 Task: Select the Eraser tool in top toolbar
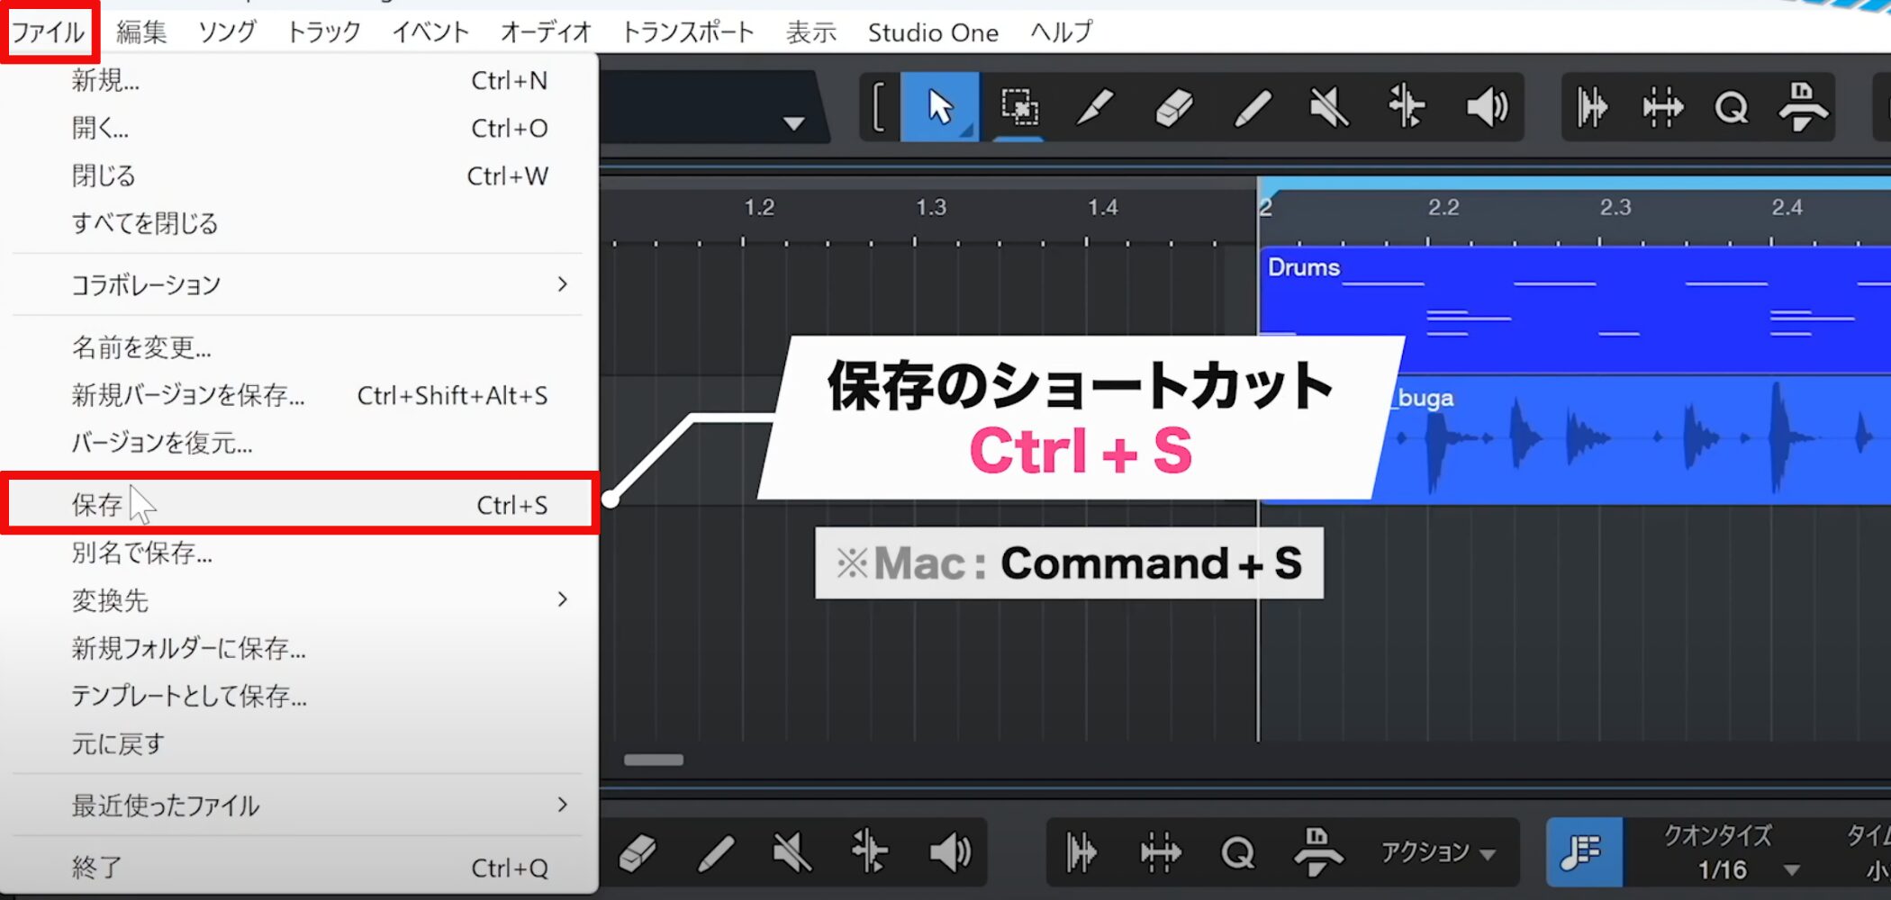[x=1173, y=107]
